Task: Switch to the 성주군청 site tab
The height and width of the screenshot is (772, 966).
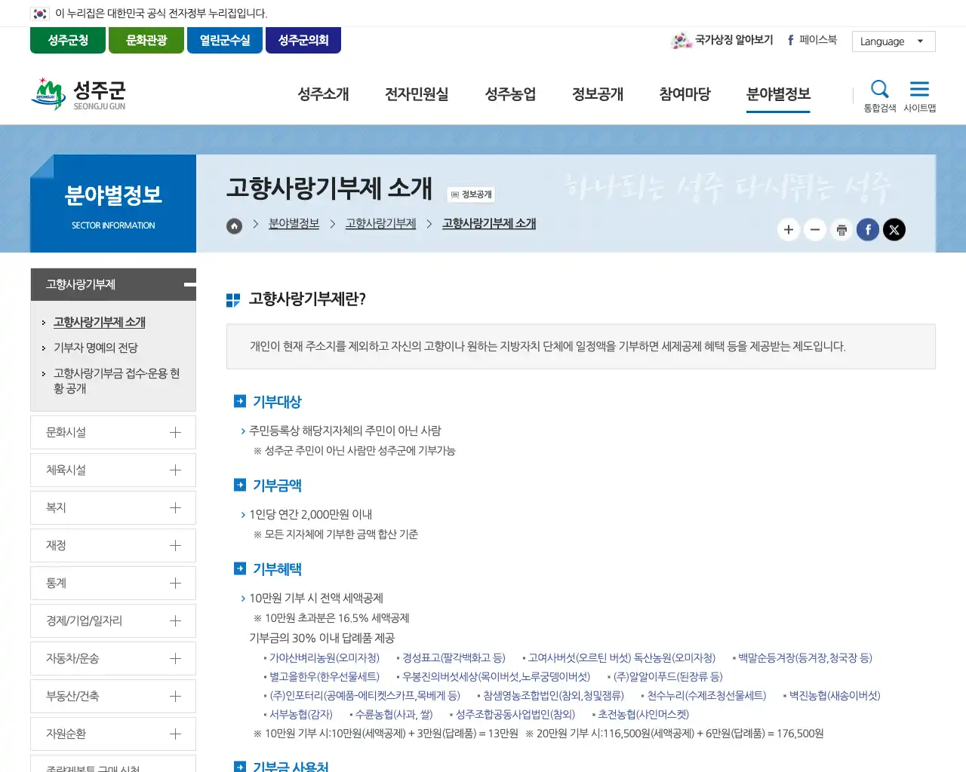Action: 68,40
